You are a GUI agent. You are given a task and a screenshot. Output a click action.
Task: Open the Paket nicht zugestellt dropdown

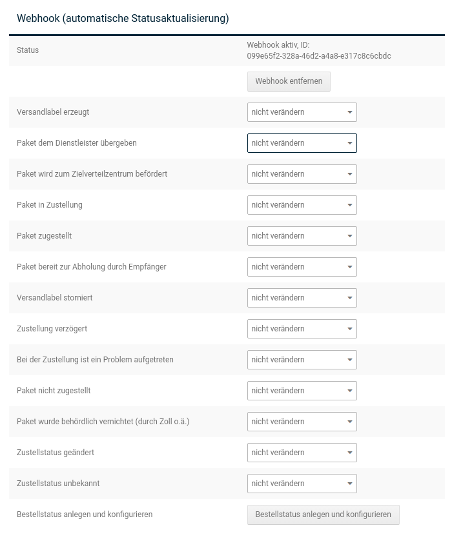coord(302,391)
